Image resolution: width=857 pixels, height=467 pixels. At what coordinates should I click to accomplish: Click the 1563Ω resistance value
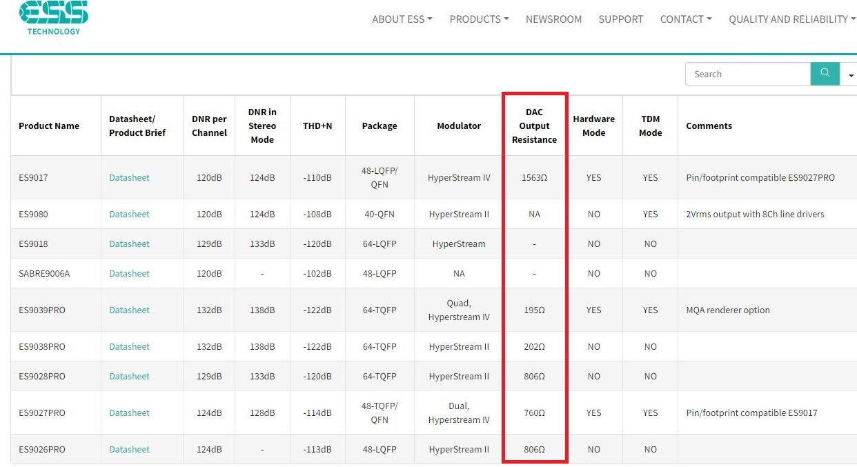click(x=534, y=177)
